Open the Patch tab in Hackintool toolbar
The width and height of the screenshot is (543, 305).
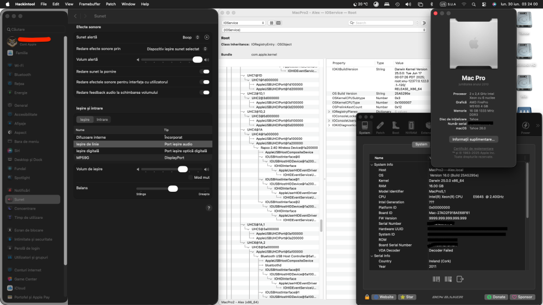(x=380, y=127)
